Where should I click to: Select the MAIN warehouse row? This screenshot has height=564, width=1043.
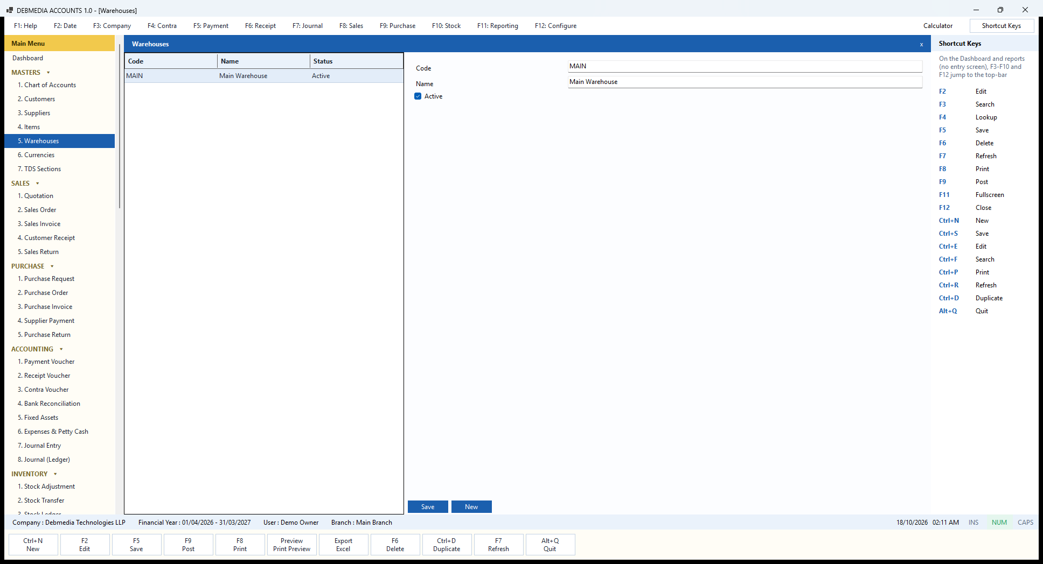coord(264,76)
